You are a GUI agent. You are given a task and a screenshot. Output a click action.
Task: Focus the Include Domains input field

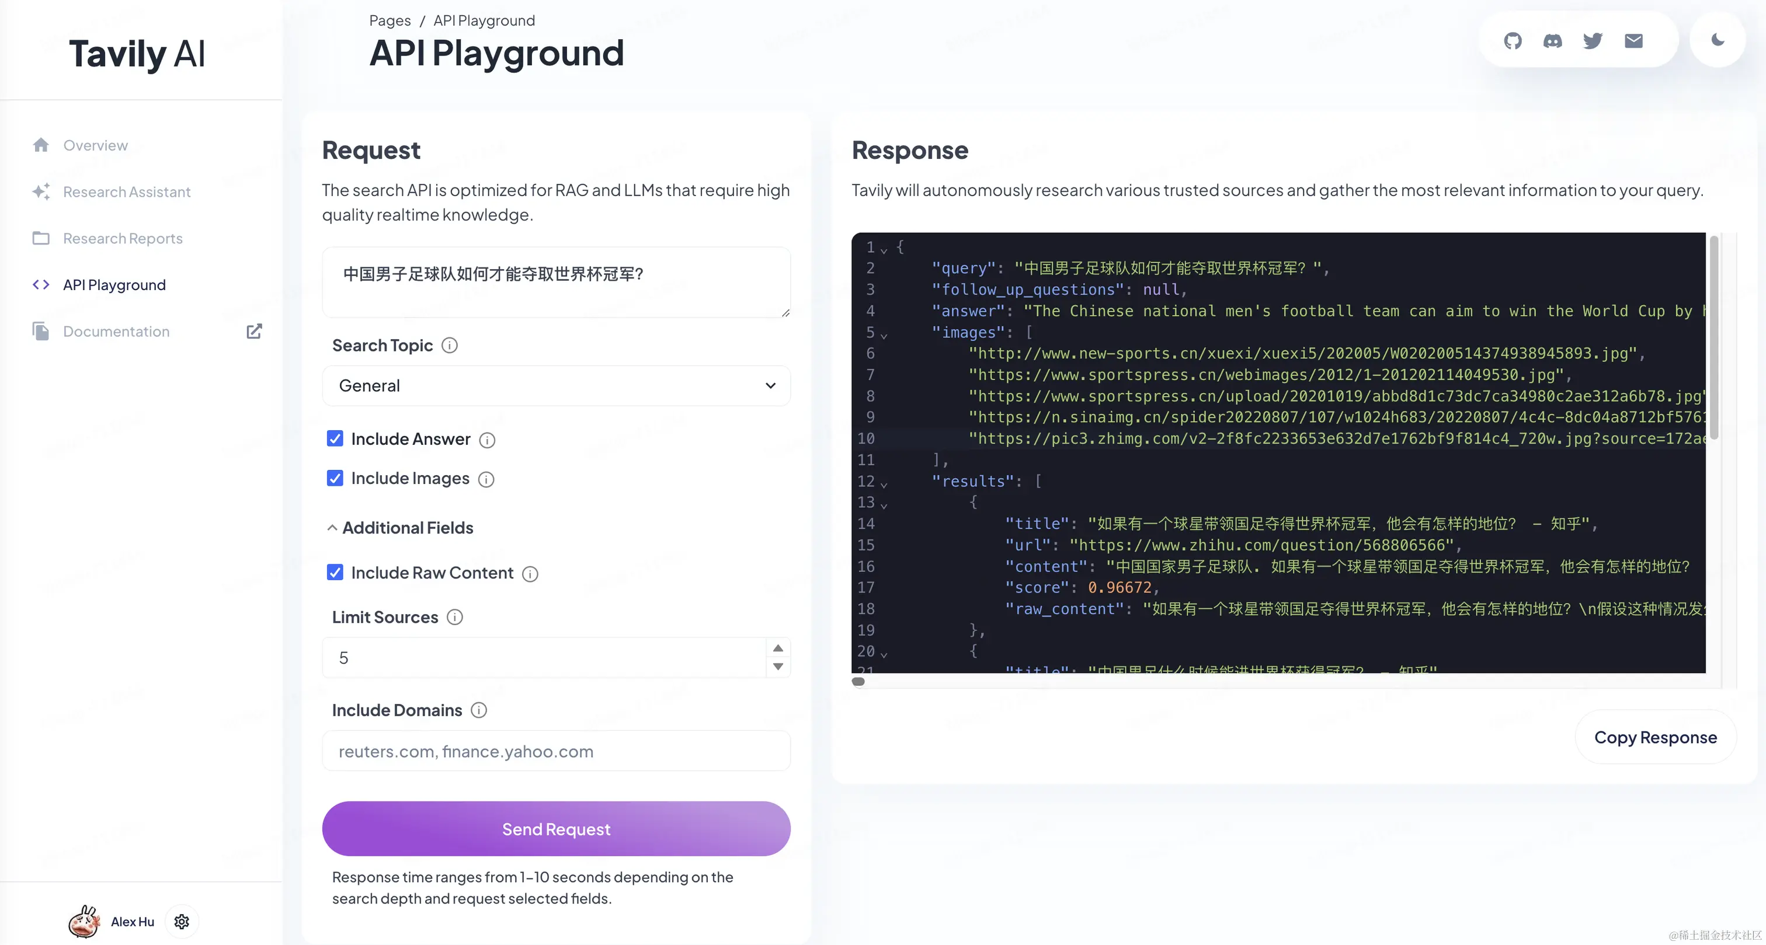click(x=555, y=751)
